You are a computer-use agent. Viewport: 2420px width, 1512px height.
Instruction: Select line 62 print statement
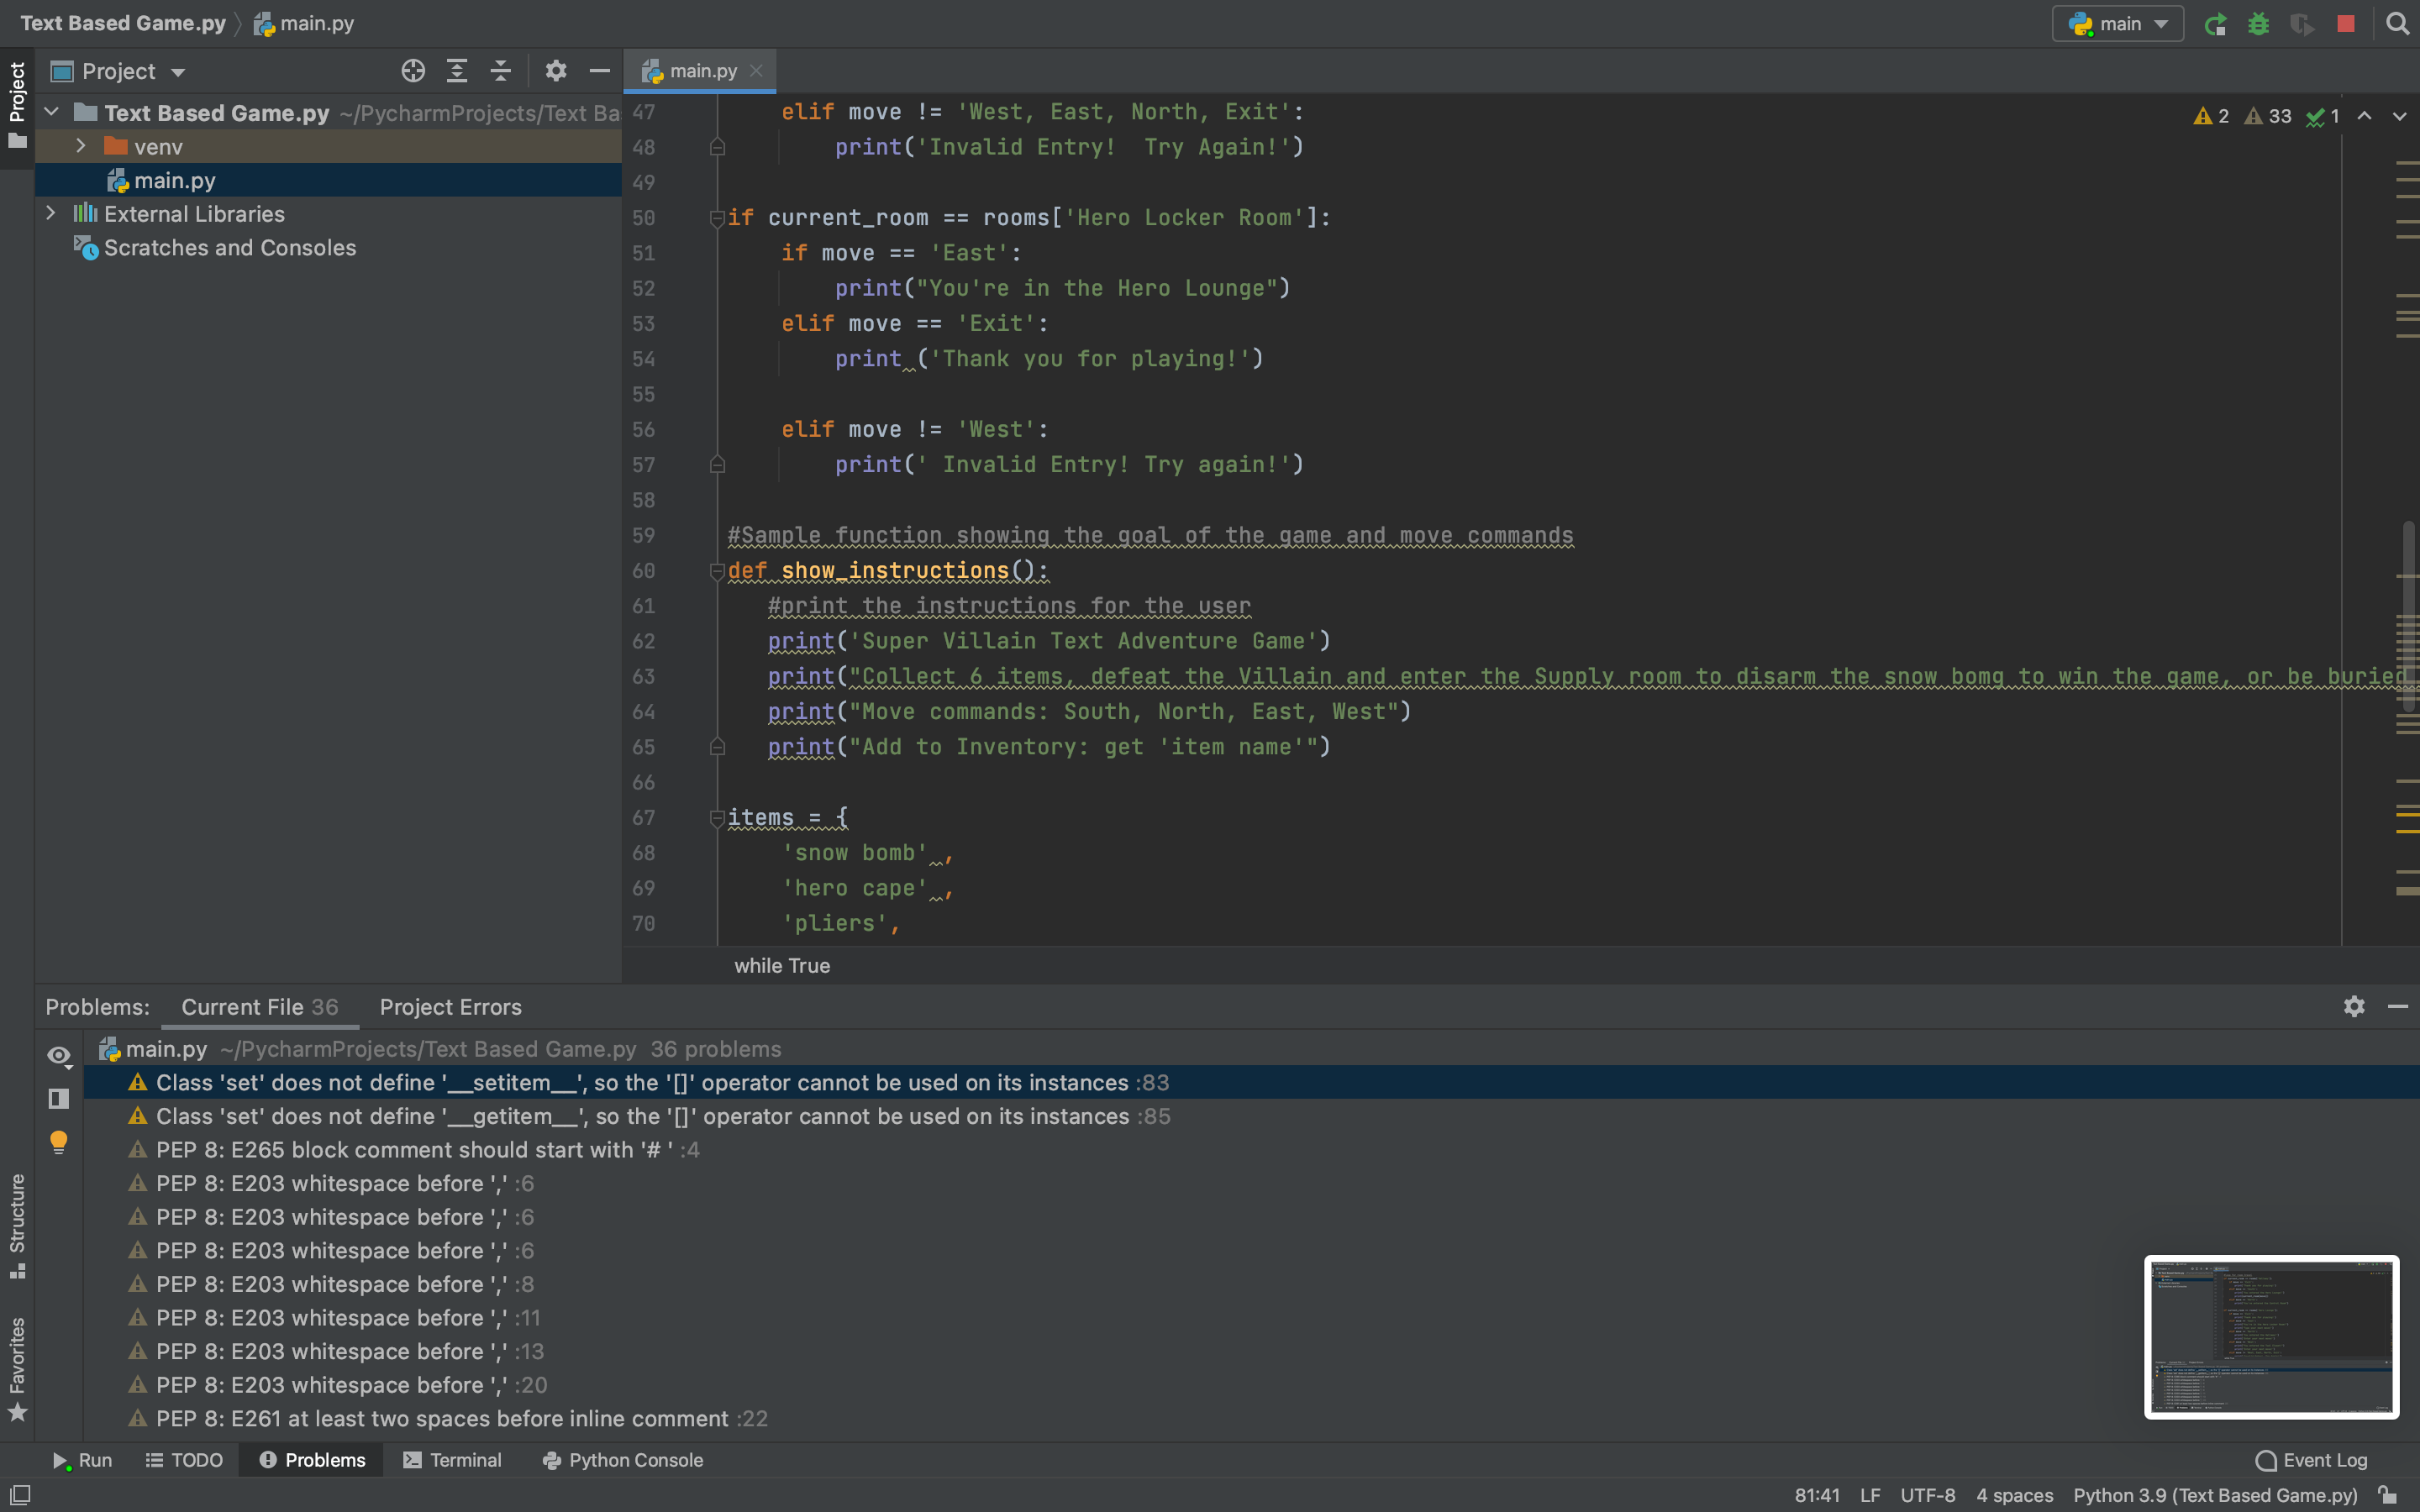pos(1045,641)
